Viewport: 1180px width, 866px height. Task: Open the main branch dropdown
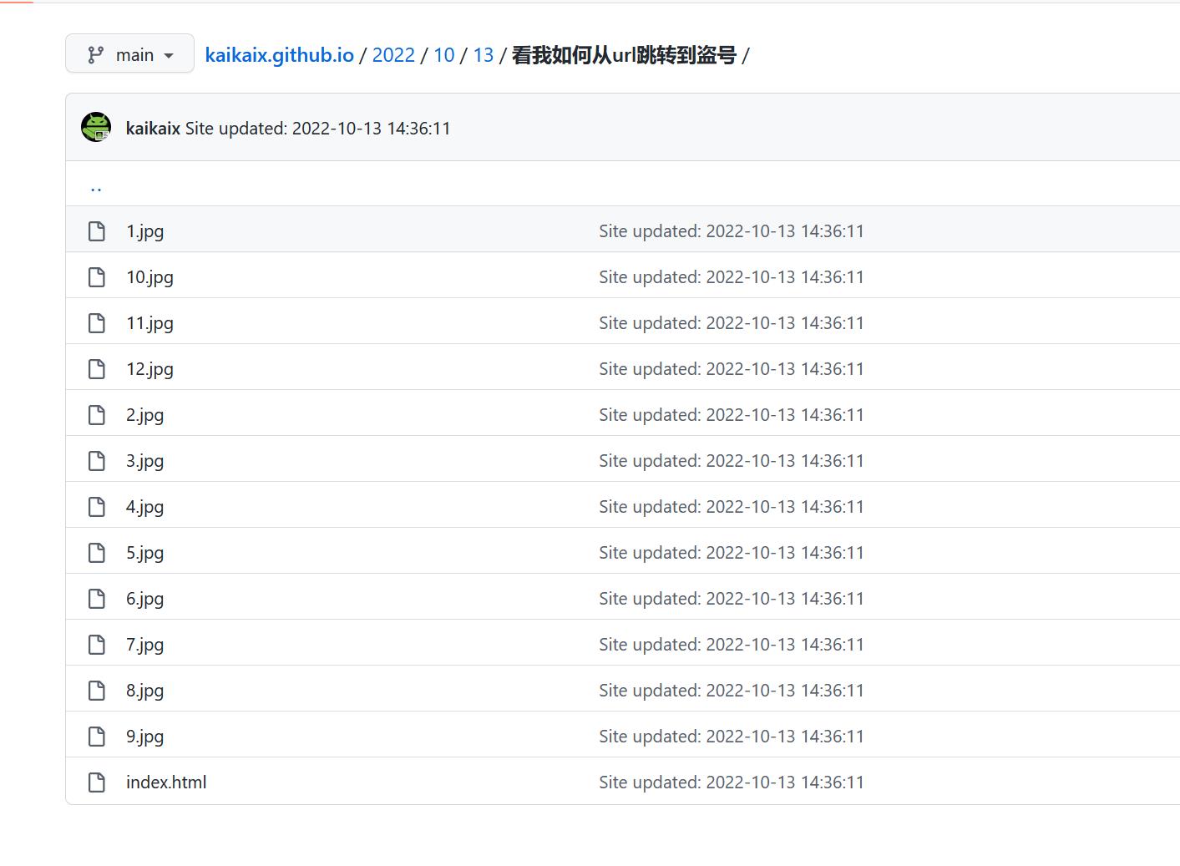point(129,53)
